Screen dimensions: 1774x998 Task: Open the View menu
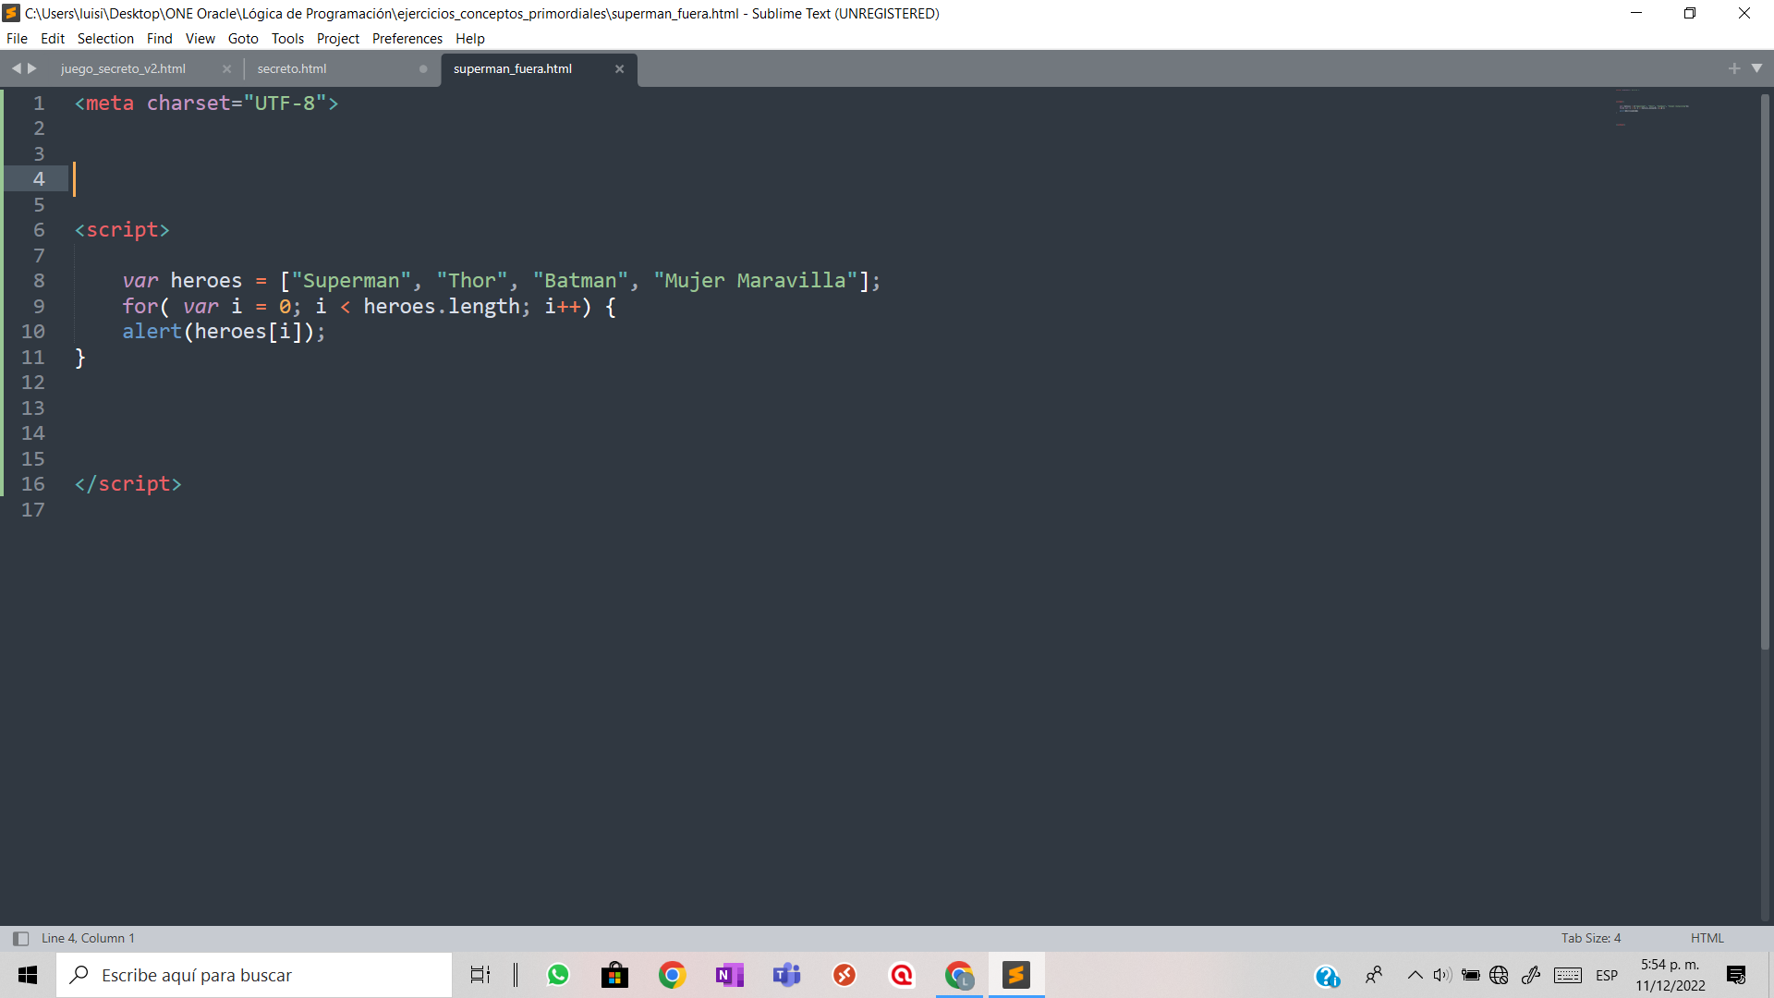(200, 38)
